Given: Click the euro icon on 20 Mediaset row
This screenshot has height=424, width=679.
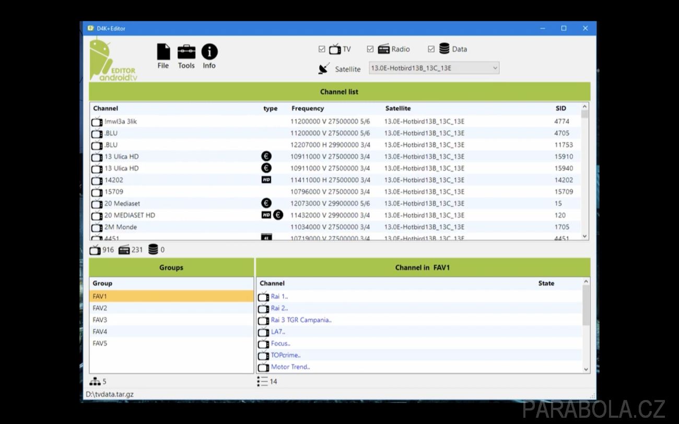Looking at the screenshot, I should pos(266,203).
